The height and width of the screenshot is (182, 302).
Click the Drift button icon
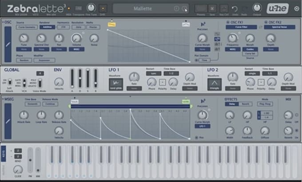pyautogui.click(x=103, y=9)
